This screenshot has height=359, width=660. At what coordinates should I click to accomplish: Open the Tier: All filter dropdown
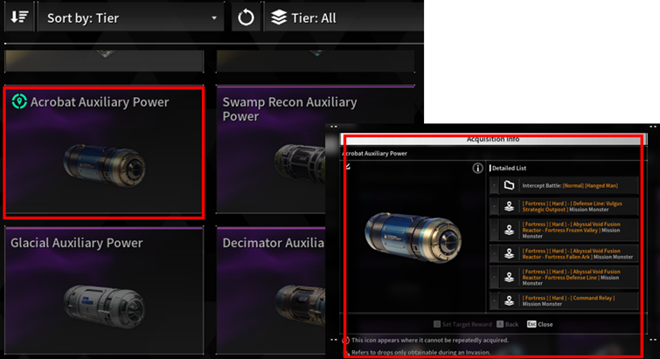tap(344, 17)
